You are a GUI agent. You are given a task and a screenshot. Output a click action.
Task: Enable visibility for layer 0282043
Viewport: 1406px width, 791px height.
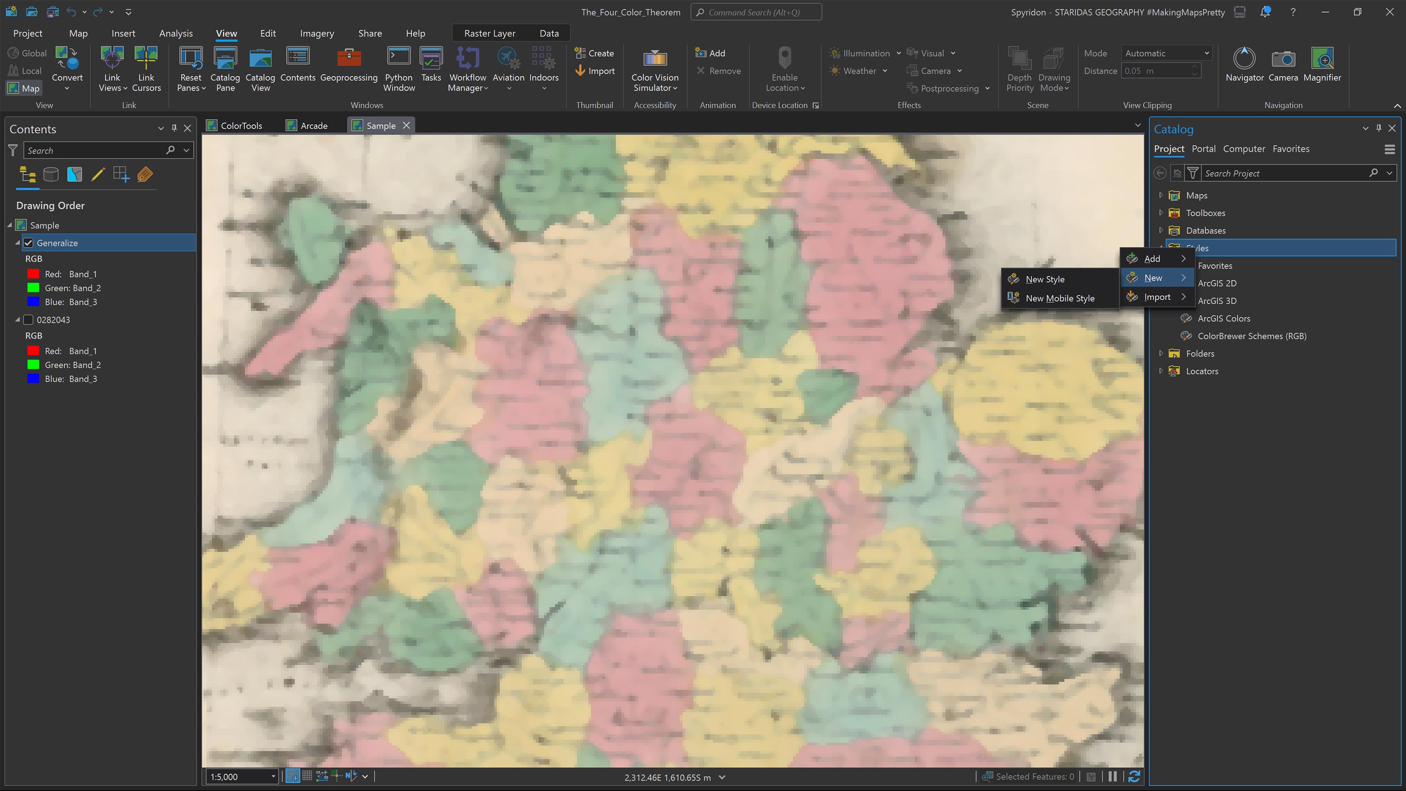click(x=28, y=319)
